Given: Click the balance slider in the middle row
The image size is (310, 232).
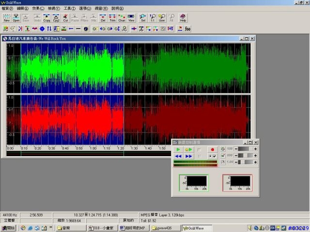Looking at the screenshot, I should (x=246, y=156).
